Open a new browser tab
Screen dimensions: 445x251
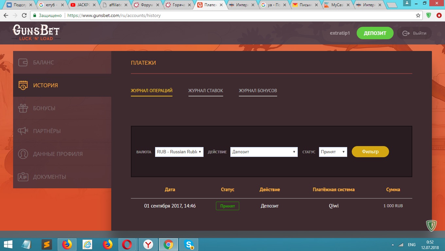392,6
